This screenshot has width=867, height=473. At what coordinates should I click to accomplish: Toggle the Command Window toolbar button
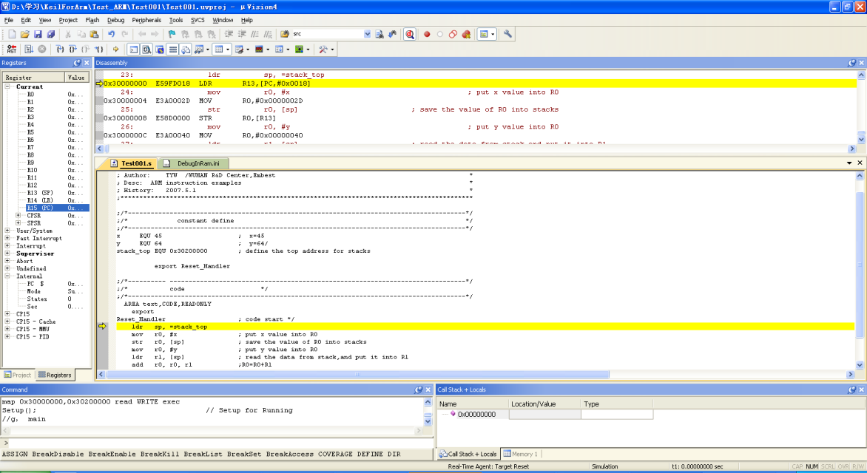[x=134, y=50]
